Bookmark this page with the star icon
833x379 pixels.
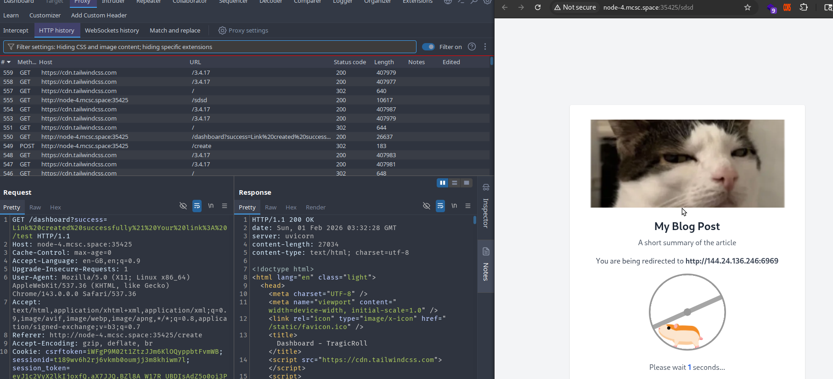tap(748, 7)
